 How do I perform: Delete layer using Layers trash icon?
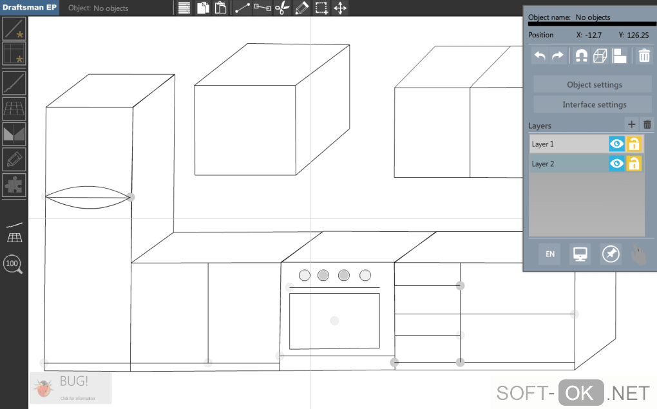(x=647, y=124)
